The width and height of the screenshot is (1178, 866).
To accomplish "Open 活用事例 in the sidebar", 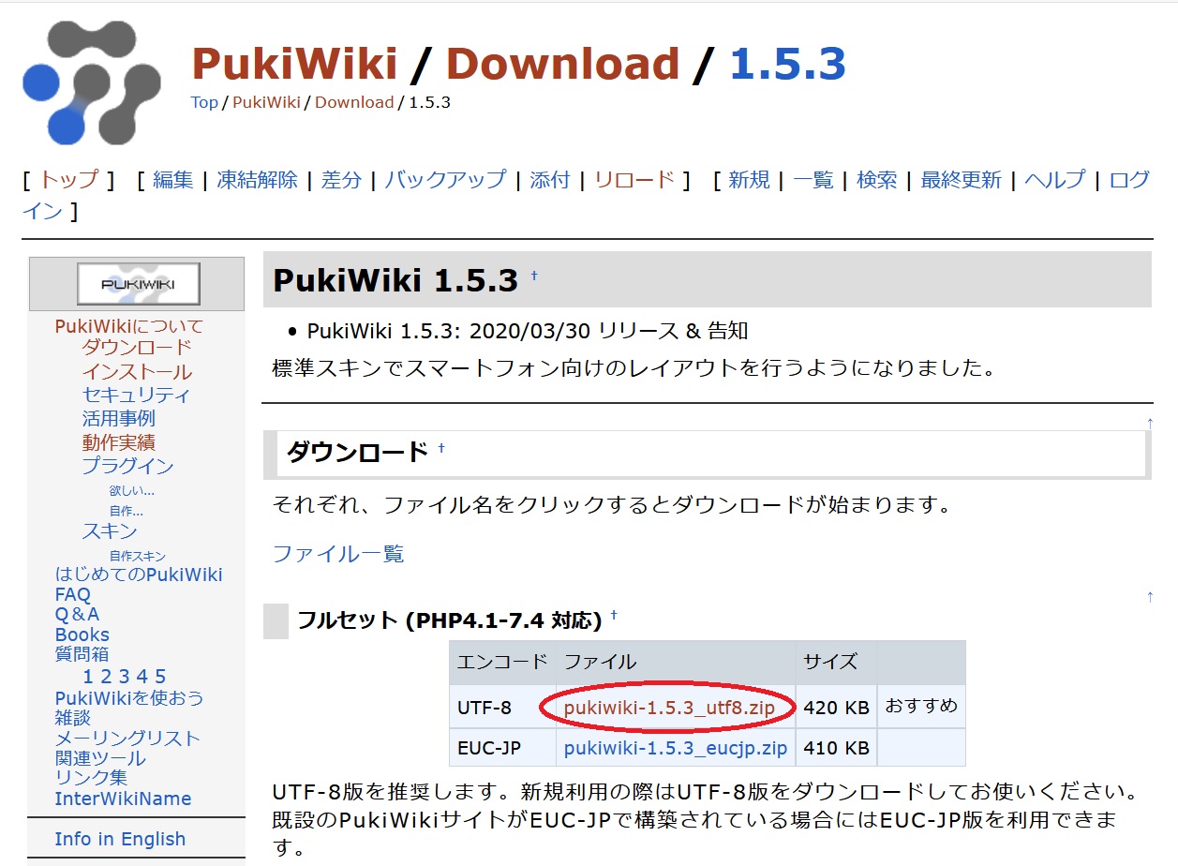I will [x=118, y=419].
